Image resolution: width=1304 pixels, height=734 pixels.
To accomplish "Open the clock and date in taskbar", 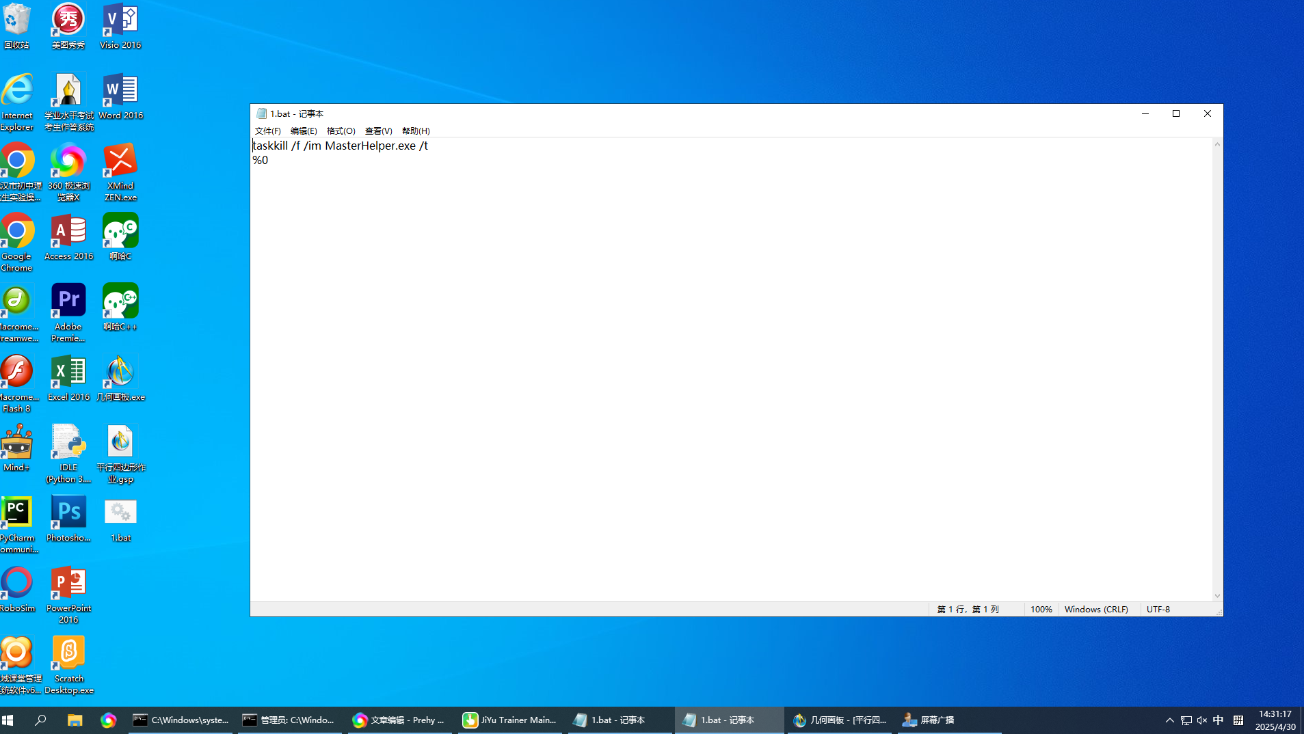I will 1275,720.
